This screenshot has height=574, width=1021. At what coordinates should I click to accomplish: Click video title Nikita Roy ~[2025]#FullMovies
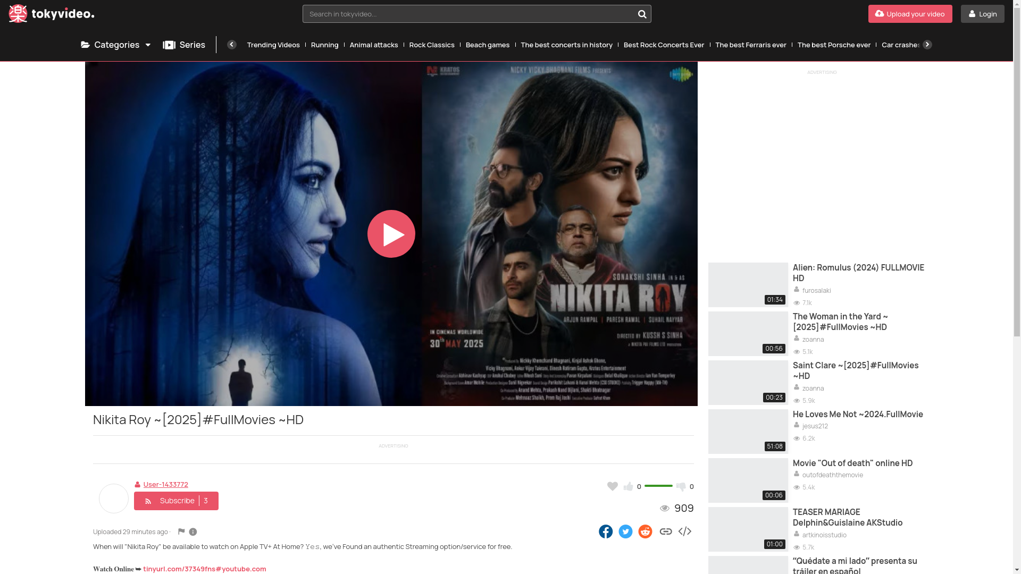[x=198, y=419]
